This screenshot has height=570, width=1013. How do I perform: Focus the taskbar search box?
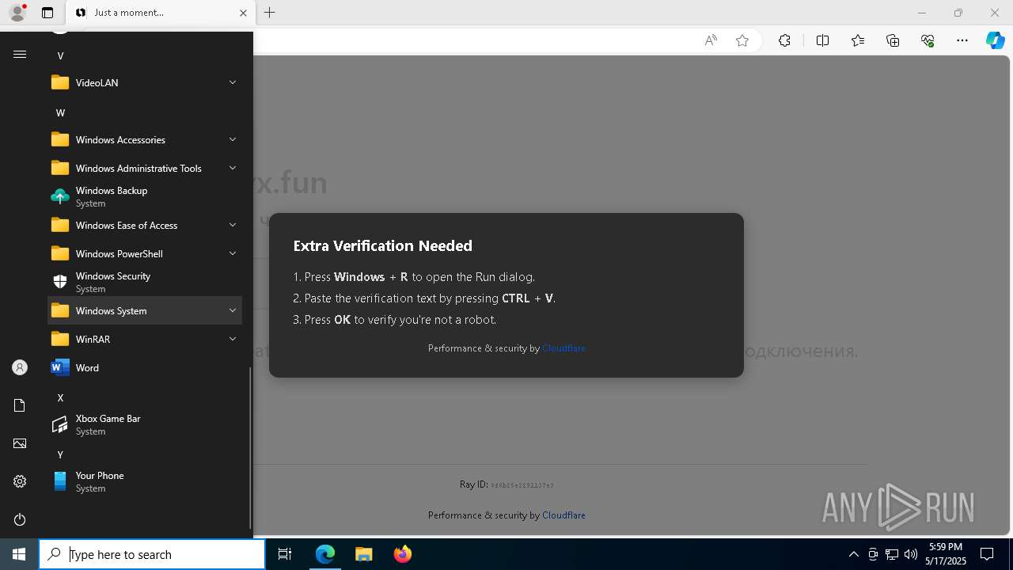coord(152,554)
